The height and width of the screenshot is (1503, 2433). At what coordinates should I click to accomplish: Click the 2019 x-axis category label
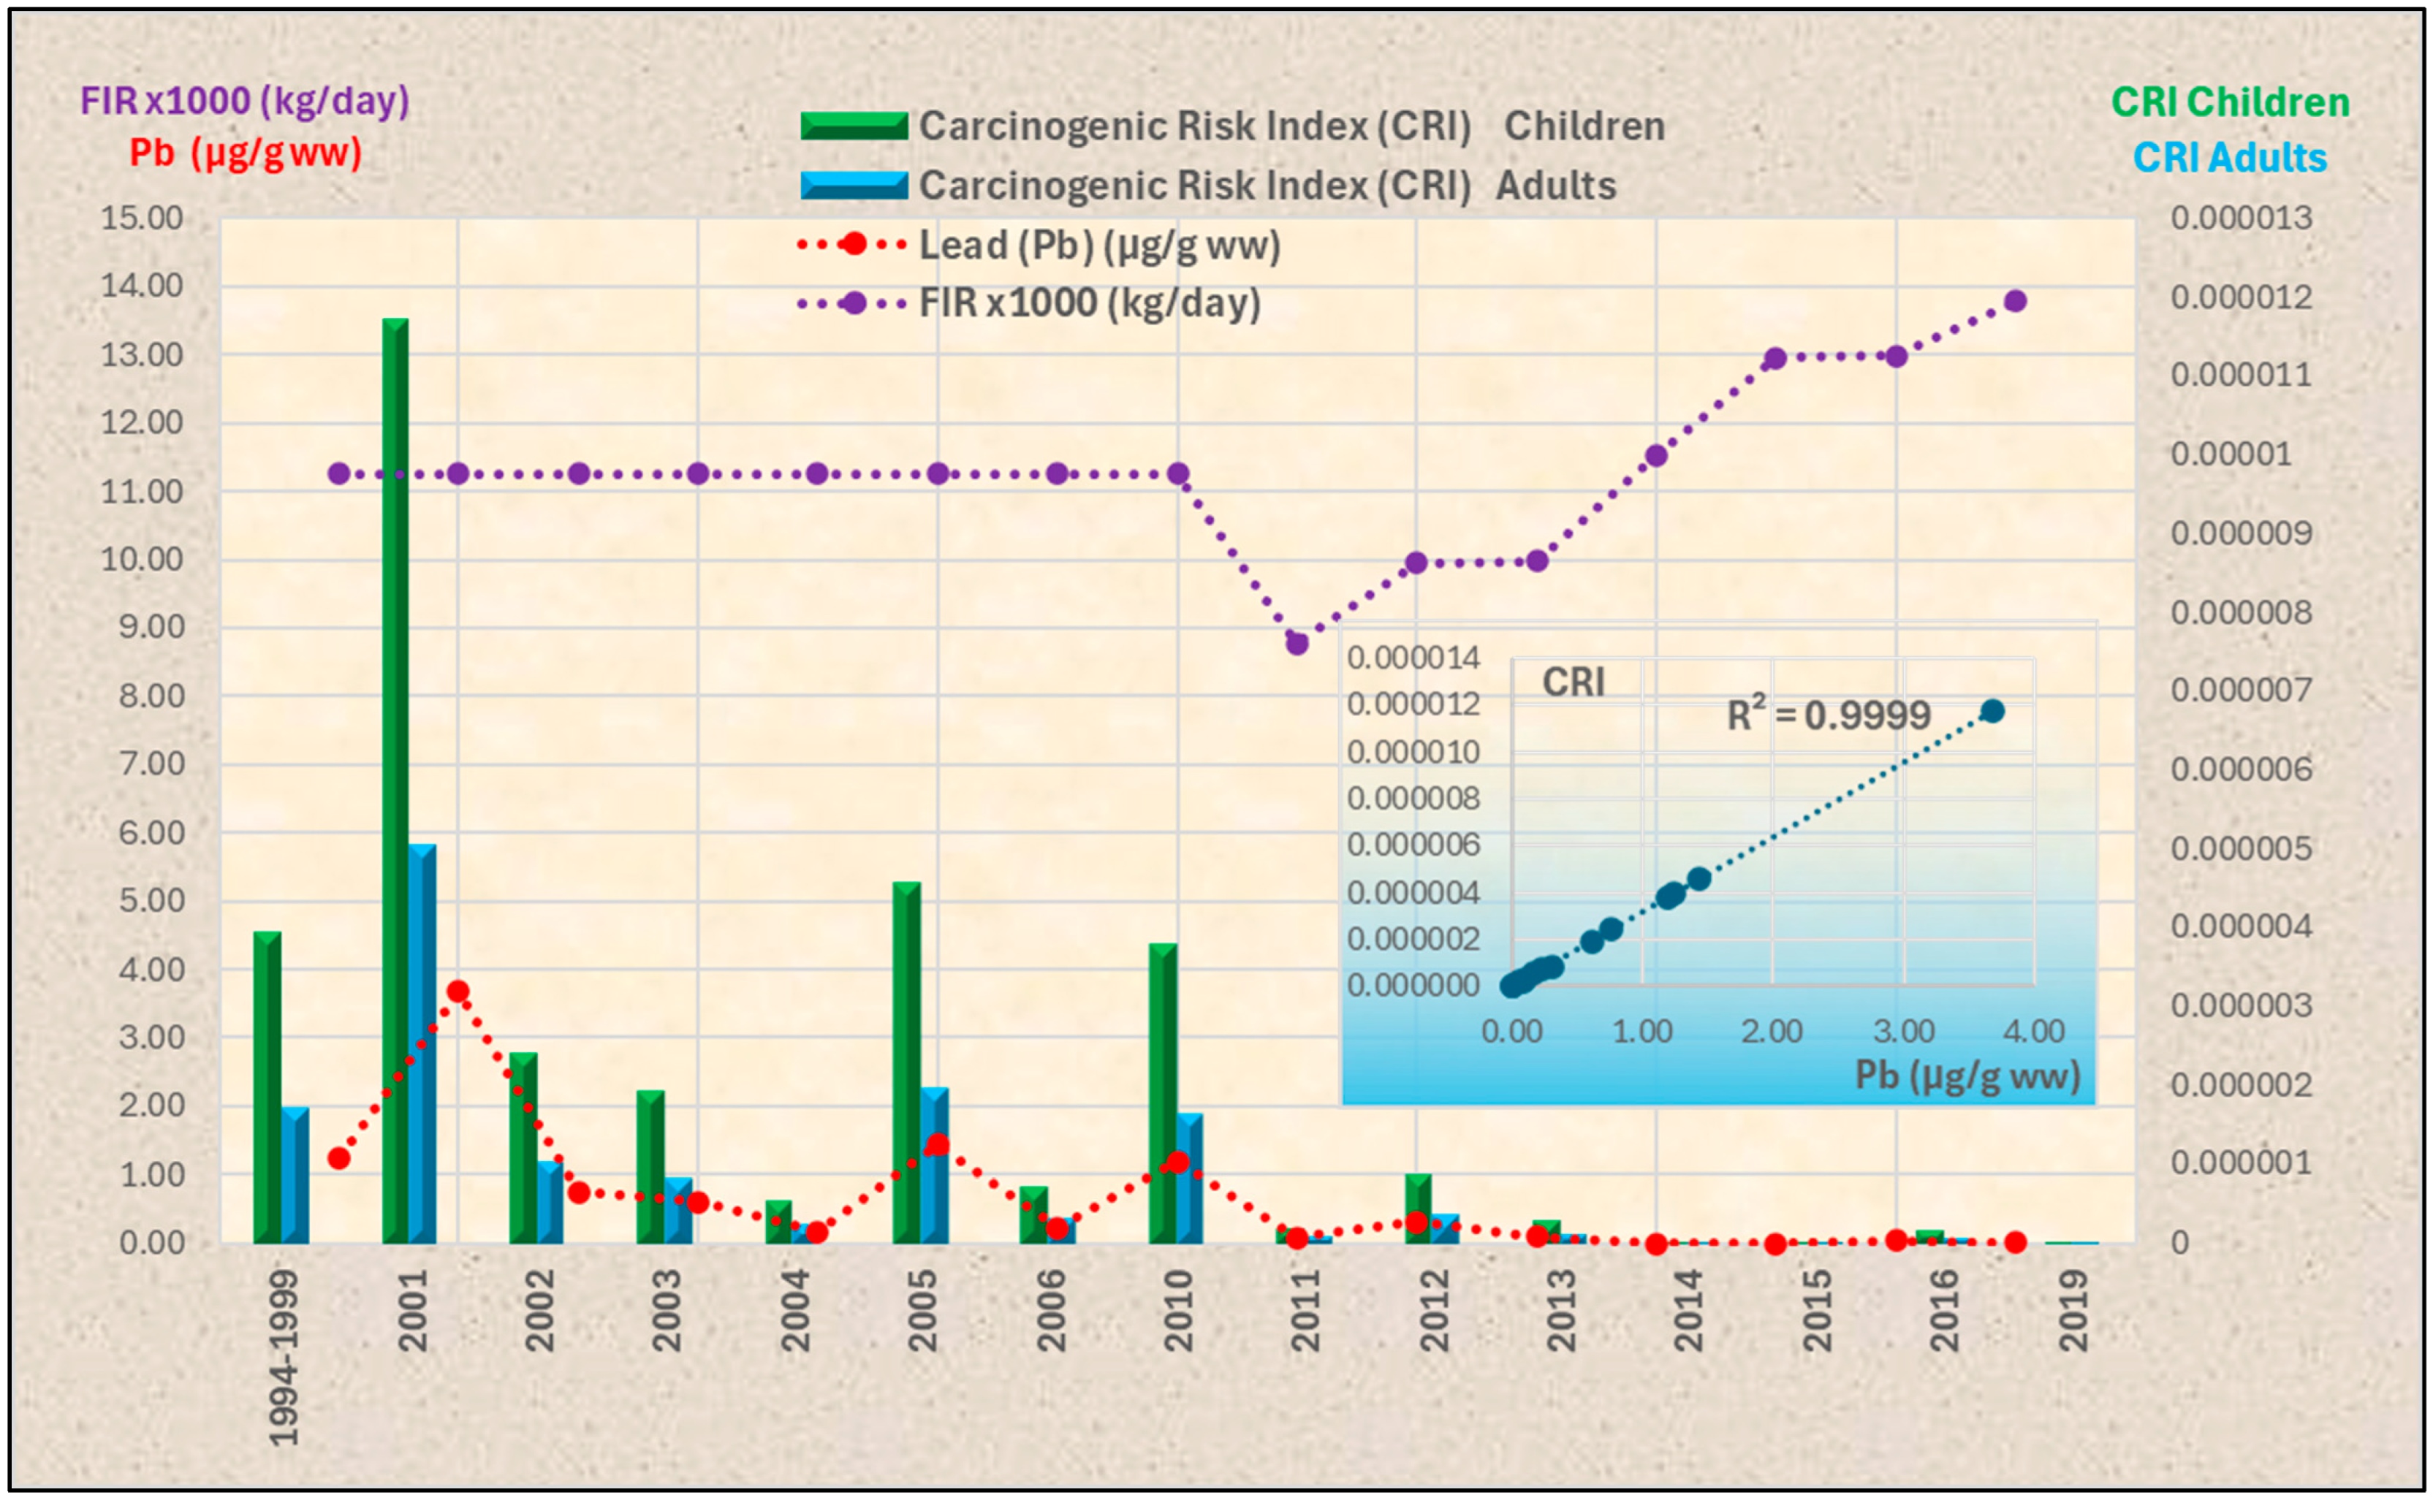point(2072,1310)
